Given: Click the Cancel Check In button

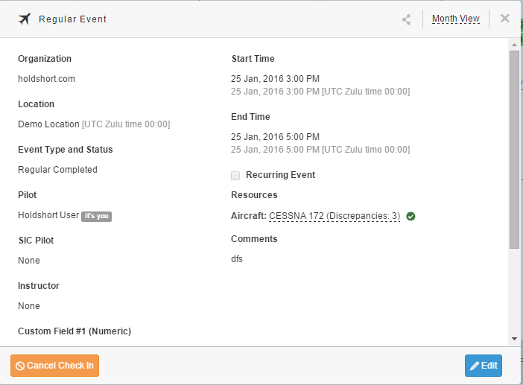Looking at the screenshot, I should pyautogui.click(x=54, y=366).
